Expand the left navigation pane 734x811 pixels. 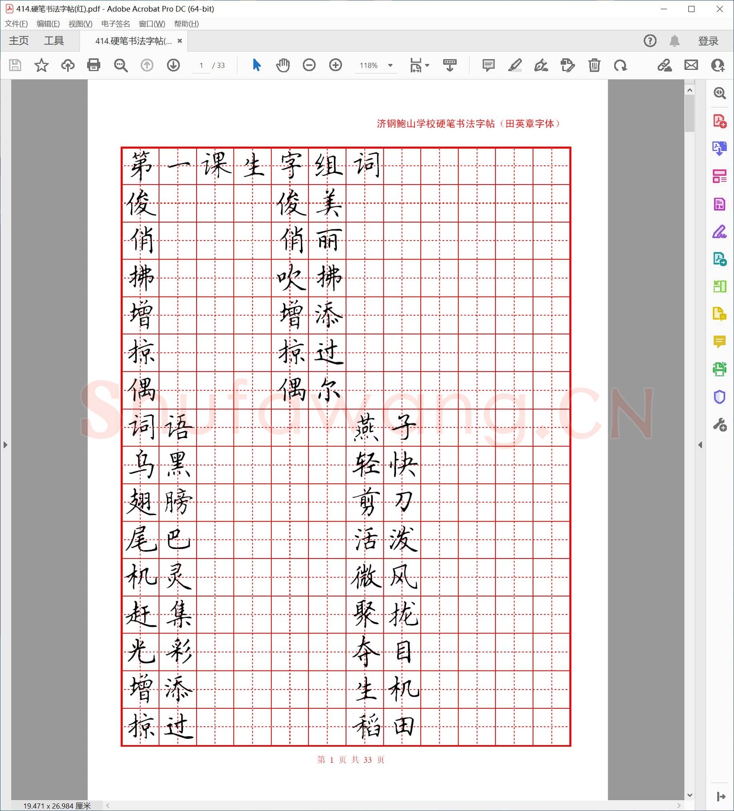point(5,445)
